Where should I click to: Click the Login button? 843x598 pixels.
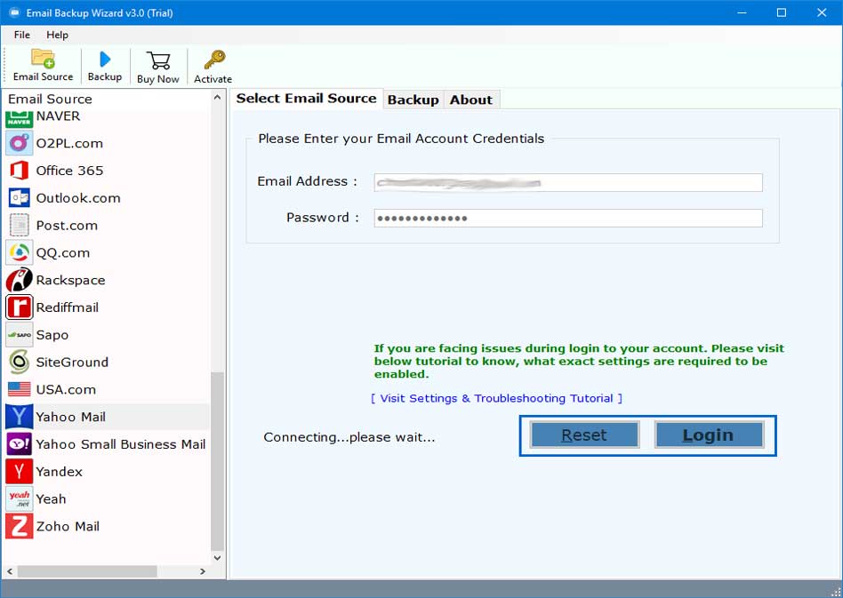tap(709, 435)
